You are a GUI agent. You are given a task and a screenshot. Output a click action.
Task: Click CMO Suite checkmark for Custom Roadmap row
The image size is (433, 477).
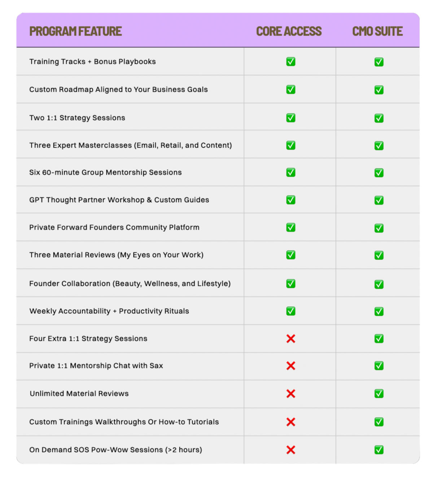379,90
